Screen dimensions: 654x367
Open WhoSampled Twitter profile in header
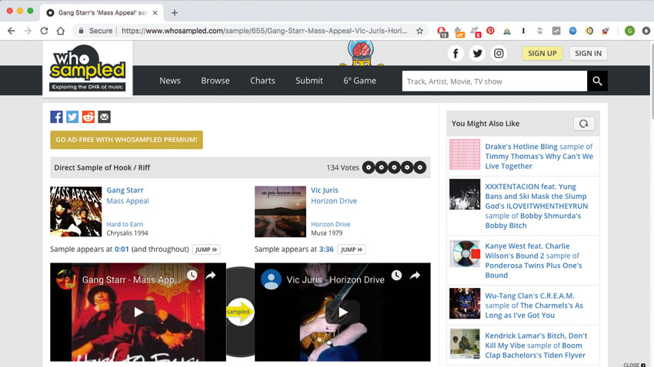(x=477, y=53)
